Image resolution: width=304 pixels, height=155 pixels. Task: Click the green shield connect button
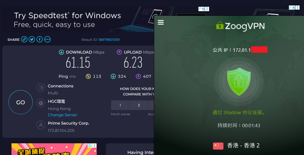tap(239, 81)
